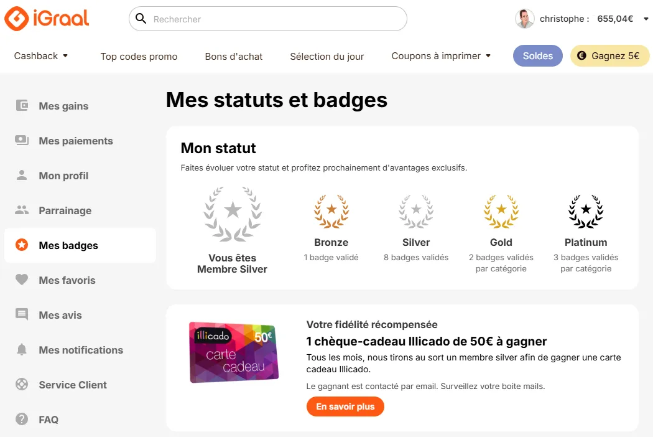Open Mon profil person icon
Screen dimensions: 653x437
(x=22, y=175)
